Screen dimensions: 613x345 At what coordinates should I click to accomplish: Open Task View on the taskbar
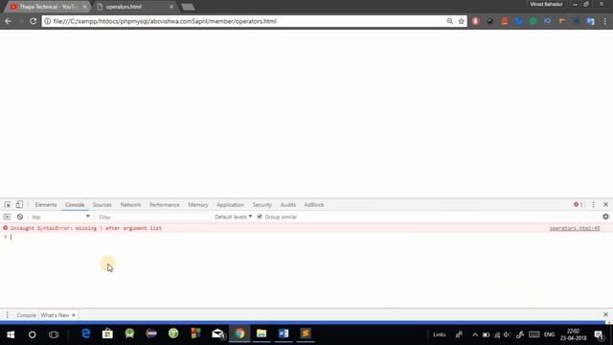tap(54, 334)
